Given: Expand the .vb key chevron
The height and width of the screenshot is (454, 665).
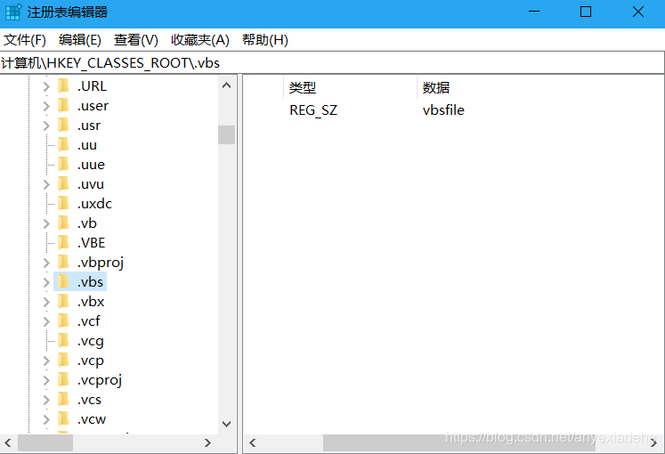Looking at the screenshot, I should pos(46,223).
